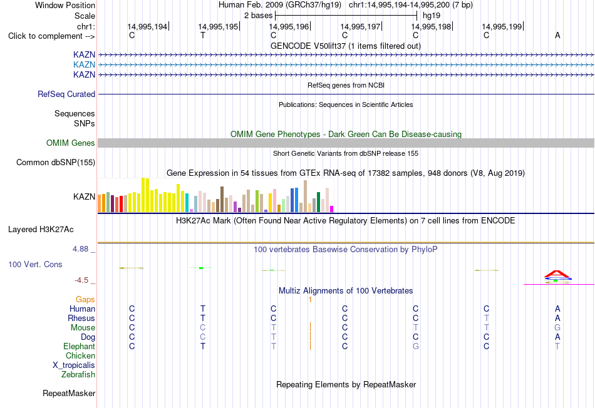Open the Common dbSNP(155) track label
595x408 pixels.
[56, 162]
